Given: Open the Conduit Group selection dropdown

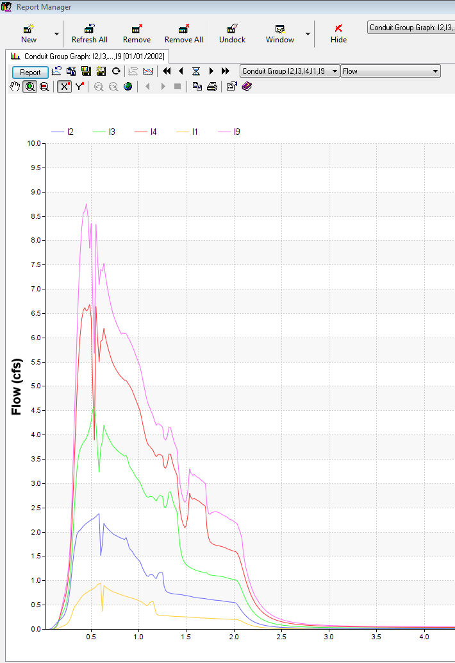Looking at the screenshot, I should [x=290, y=71].
